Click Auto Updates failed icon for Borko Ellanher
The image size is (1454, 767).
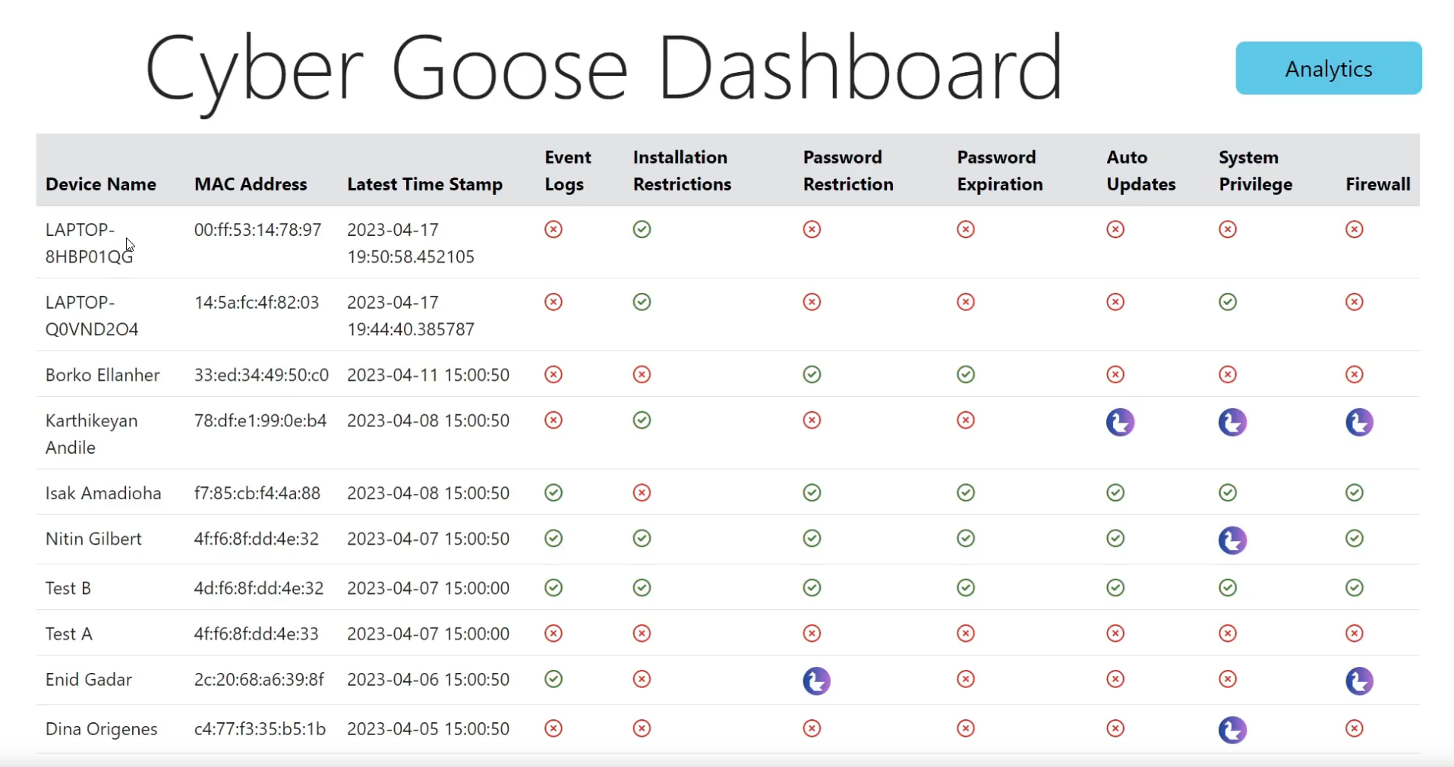point(1115,375)
